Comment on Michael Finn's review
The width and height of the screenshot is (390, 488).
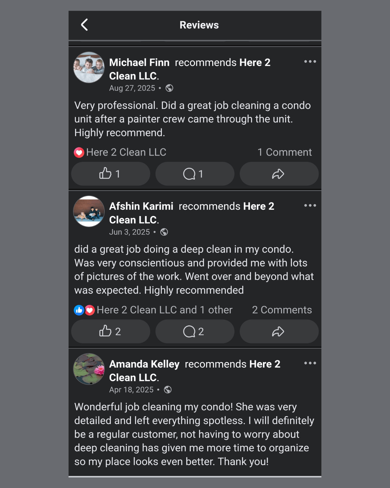pos(195,174)
